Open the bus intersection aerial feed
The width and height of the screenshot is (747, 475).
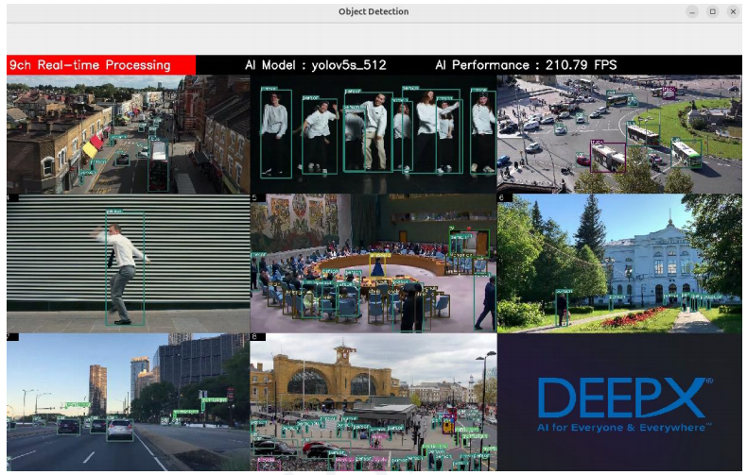(x=619, y=134)
